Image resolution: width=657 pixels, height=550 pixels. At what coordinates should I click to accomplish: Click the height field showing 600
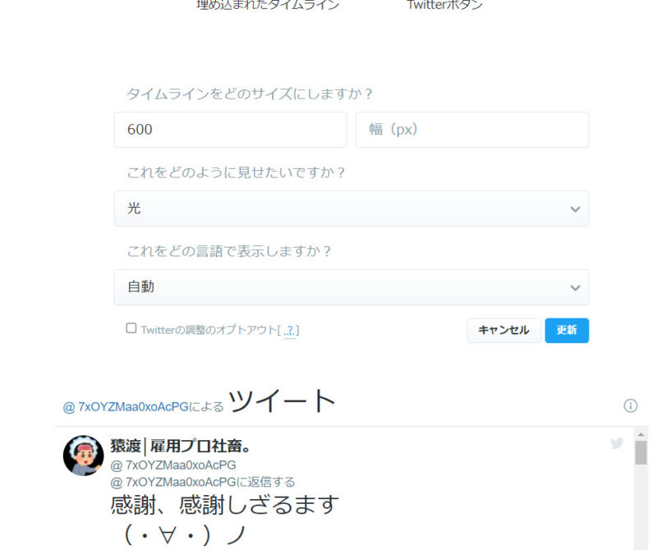[231, 130]
